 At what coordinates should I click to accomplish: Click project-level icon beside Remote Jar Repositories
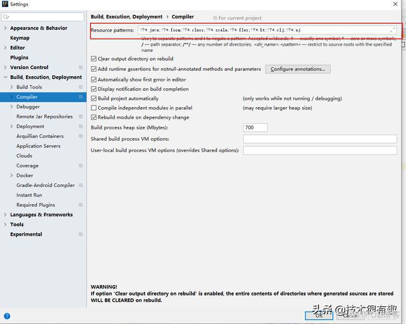pos(81,117)
